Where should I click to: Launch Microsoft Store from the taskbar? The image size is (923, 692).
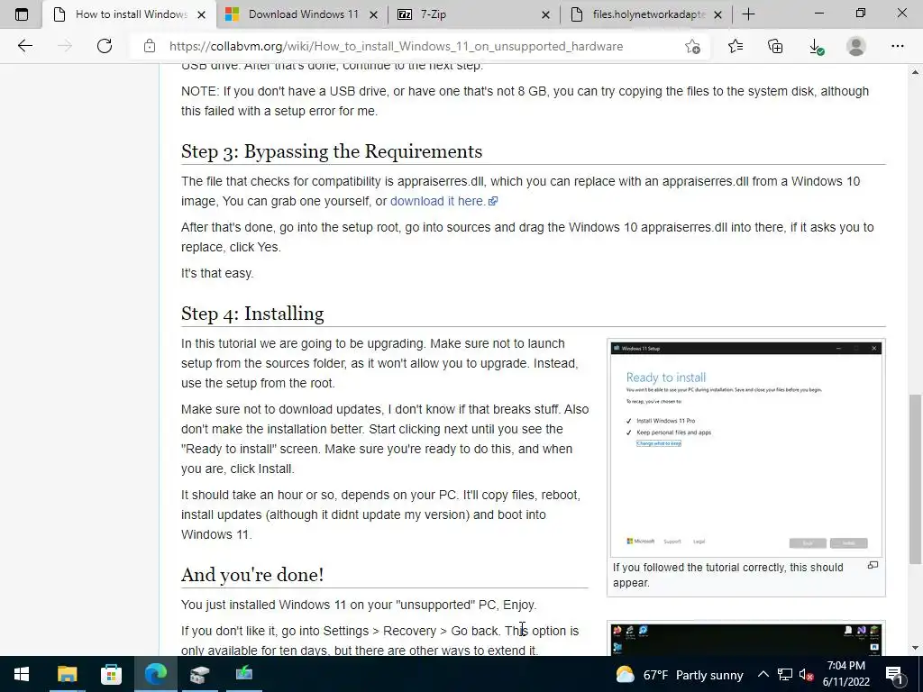pyautogui.click(x=111, y=674)
